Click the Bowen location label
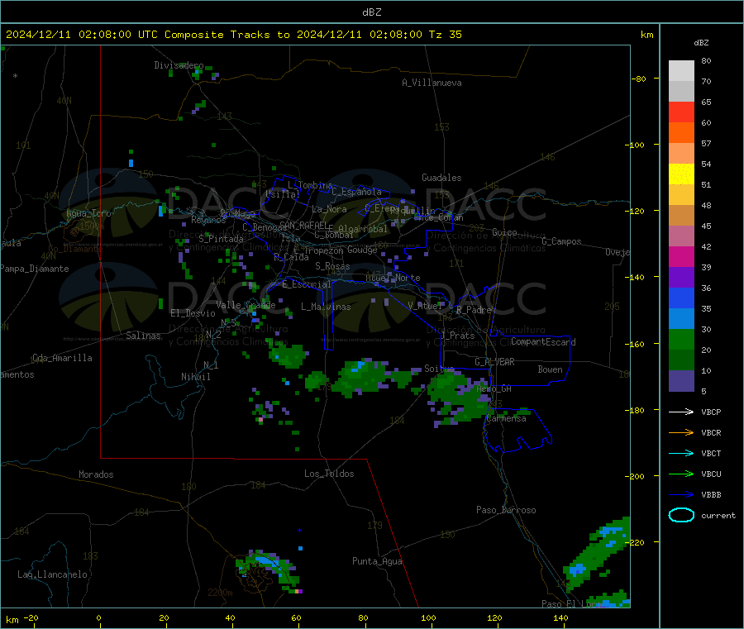 pyautogui.click(x=550, y=369)
